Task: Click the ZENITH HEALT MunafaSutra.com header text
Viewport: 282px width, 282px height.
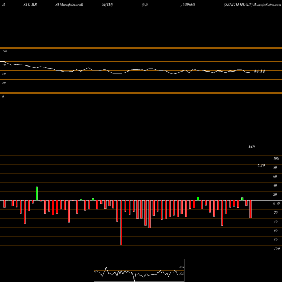Action: 253,5
